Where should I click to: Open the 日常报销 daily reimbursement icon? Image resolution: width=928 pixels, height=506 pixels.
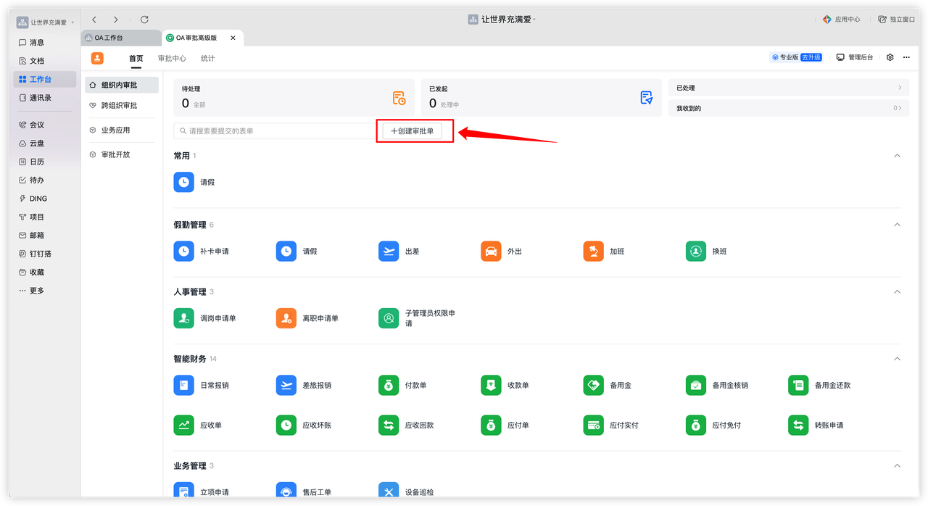(183, 385)
